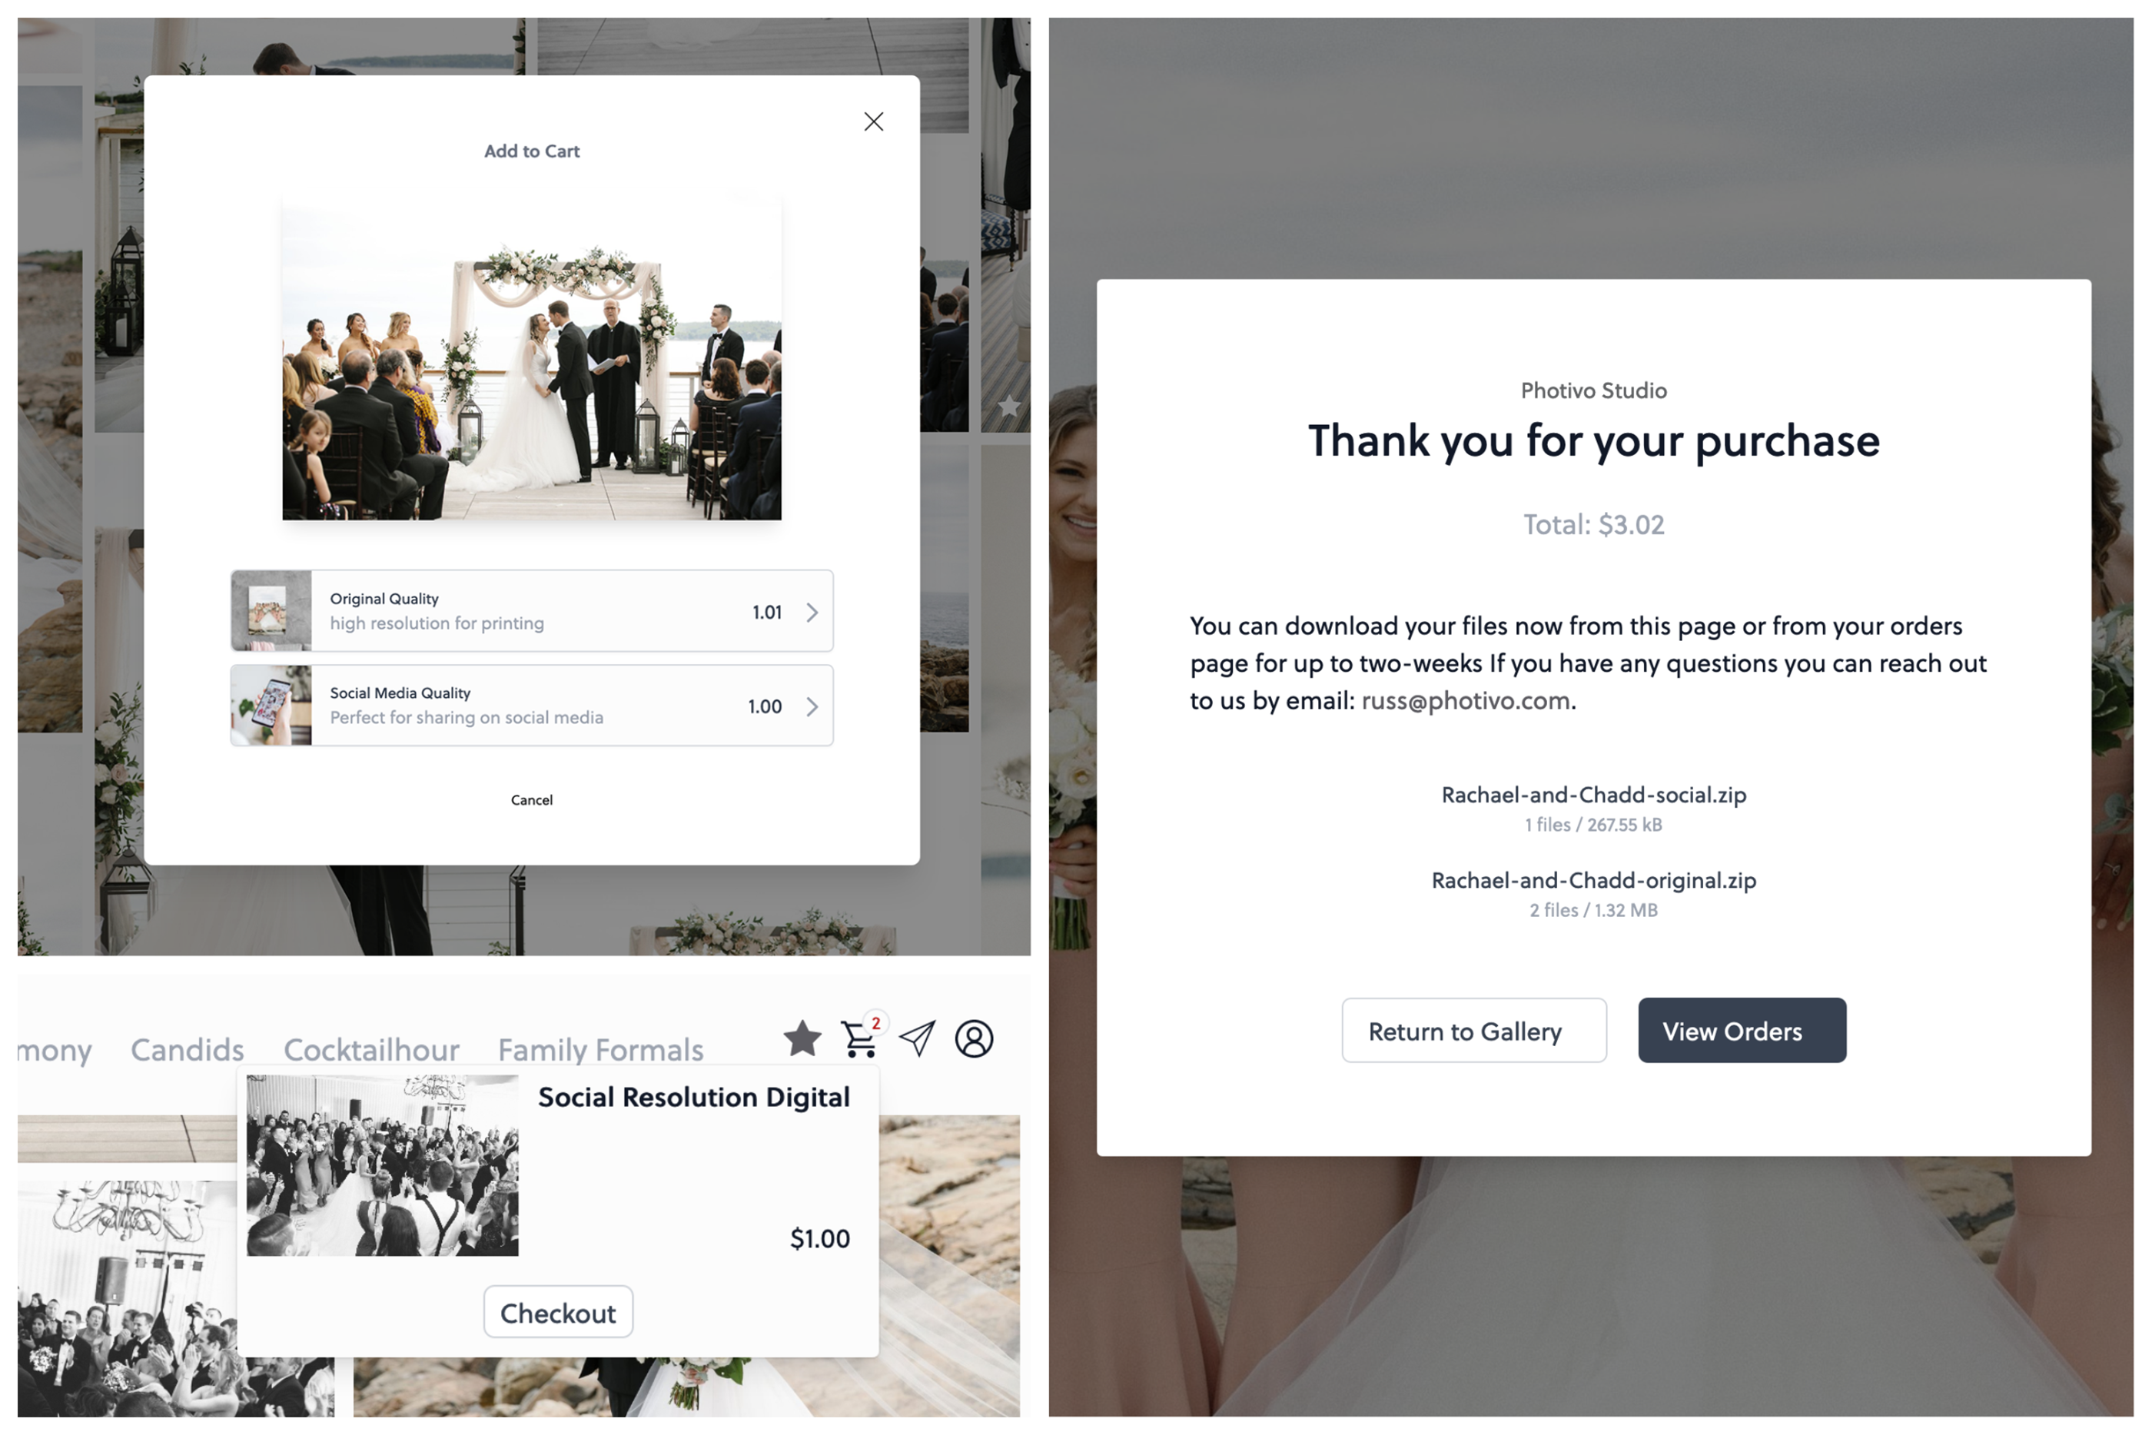This screenshot has width=2152, height=1435.
Task: Open the user account profile icon
Action: pos(975,1038)
